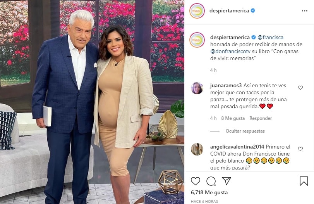Click despiertamerica profile avatar in header
The width and height of the screenshot is (314, 204).
[x=197, y=11]
